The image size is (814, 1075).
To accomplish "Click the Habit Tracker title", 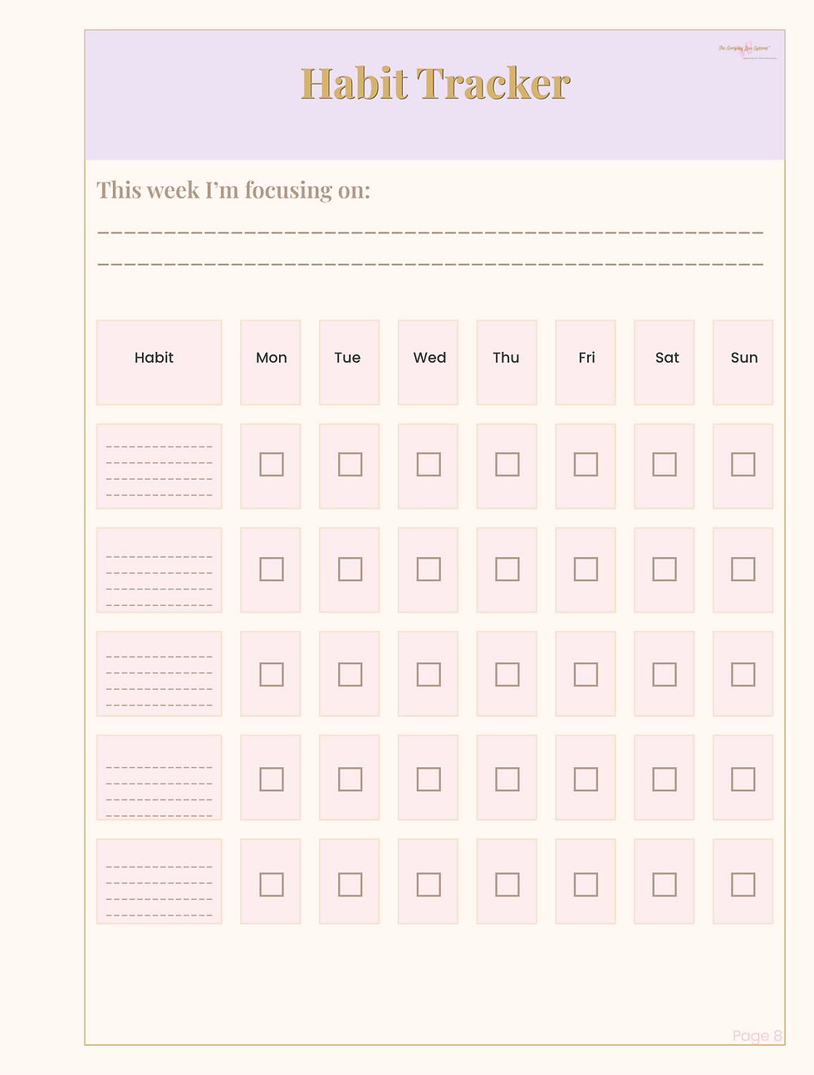I will 435,84.
